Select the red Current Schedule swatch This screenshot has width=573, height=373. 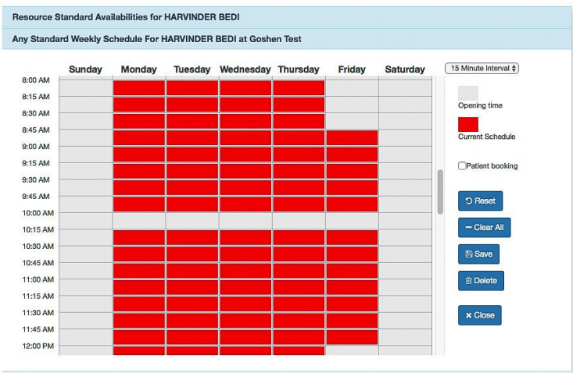(468, 124)
